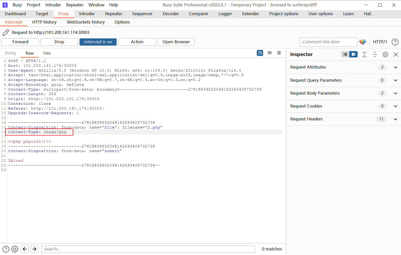Open search help icon at bottom left
Image resolution: width=401 pixels, height=255 pixels.
[6, 249]
